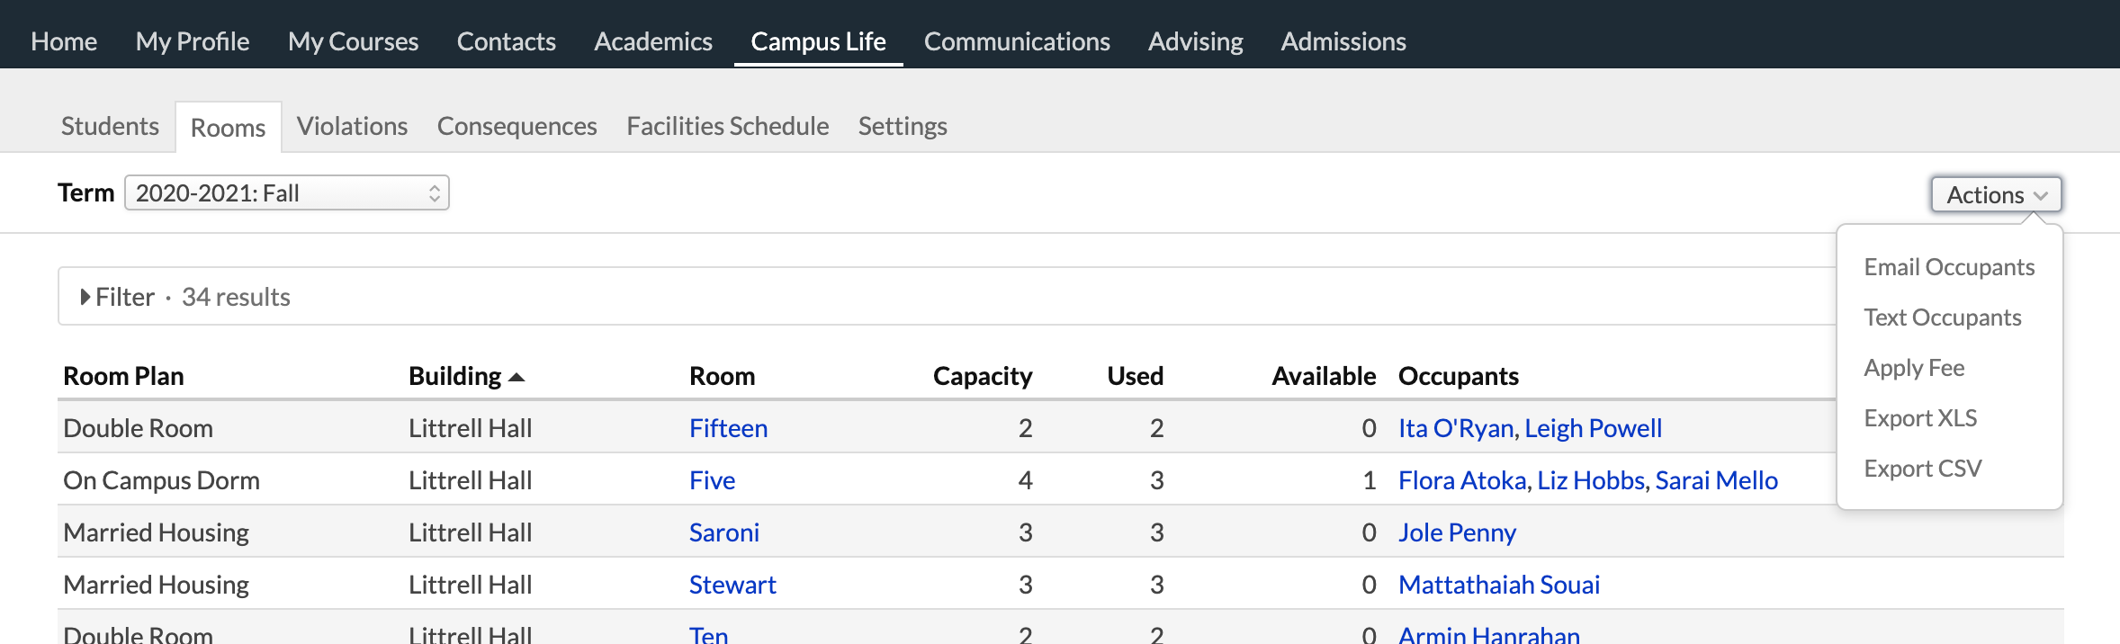Go to Facilities Schedule tab
The height and width of the screenshot is (644, 2120).
[727, 126]
